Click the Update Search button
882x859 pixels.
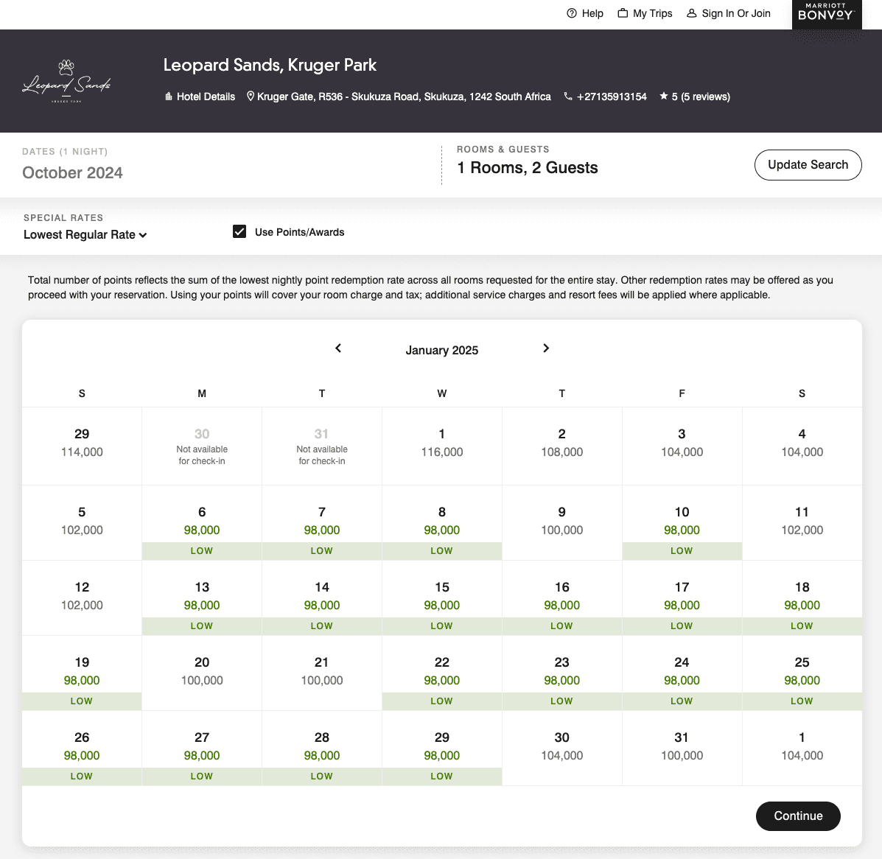pyautogui.click(x=808, y=165)
